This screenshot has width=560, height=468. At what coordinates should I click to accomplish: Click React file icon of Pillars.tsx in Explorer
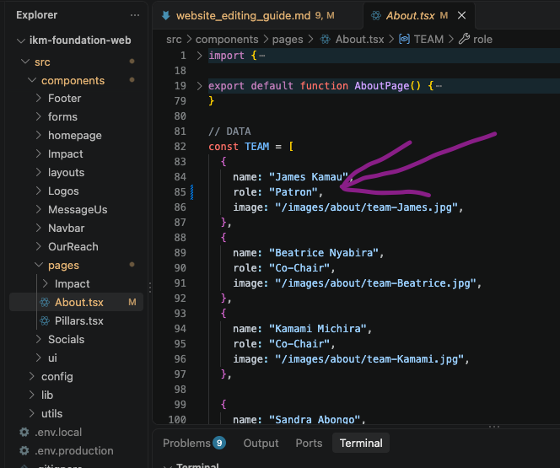pyautogui.click(x=45, y=321)
